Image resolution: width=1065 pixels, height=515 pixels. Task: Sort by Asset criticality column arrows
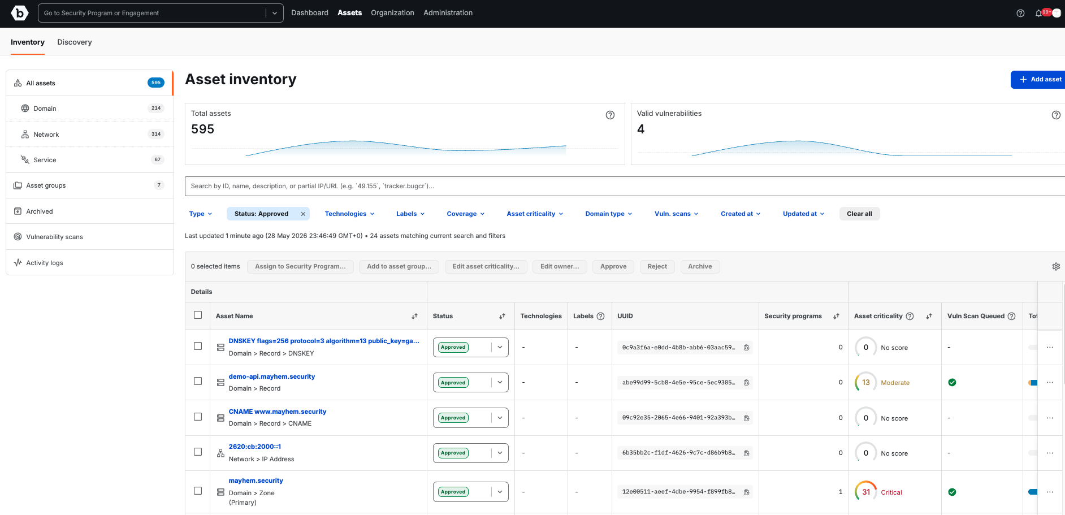tap(929, 316)
